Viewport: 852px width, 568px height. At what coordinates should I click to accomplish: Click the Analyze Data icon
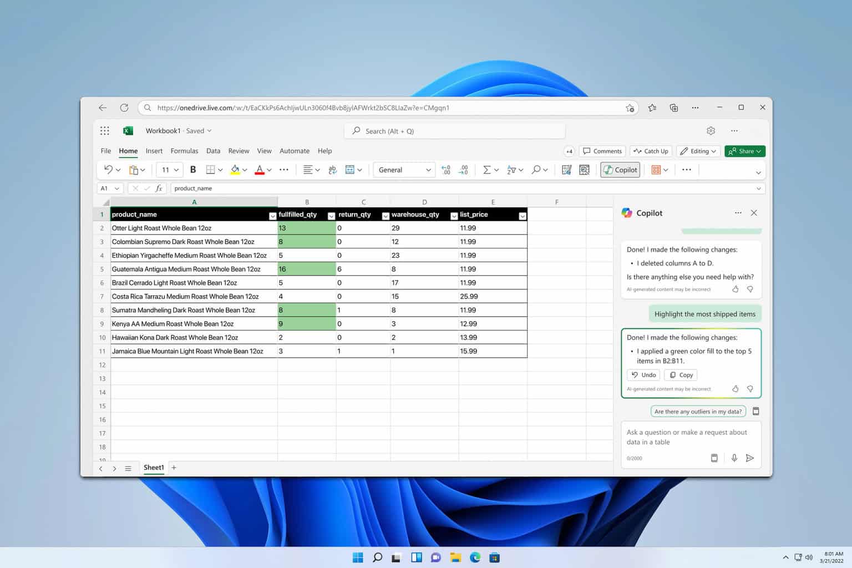pos(584,170)
